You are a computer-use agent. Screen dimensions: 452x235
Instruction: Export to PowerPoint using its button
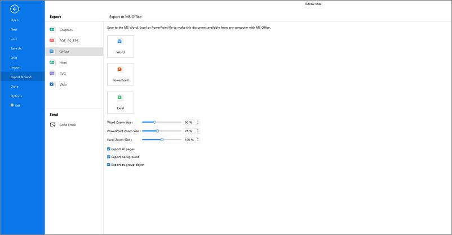(x=121, y=75)
